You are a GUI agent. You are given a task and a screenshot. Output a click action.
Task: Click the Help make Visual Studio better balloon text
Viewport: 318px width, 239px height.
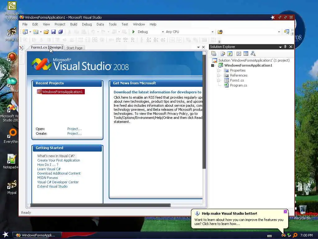tap(229, 213)
